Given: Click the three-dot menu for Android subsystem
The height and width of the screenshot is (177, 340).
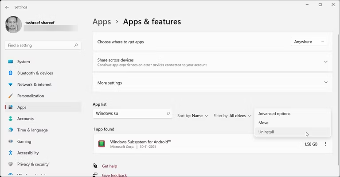Looking at the screenshot, I should [x=325, y=144].
